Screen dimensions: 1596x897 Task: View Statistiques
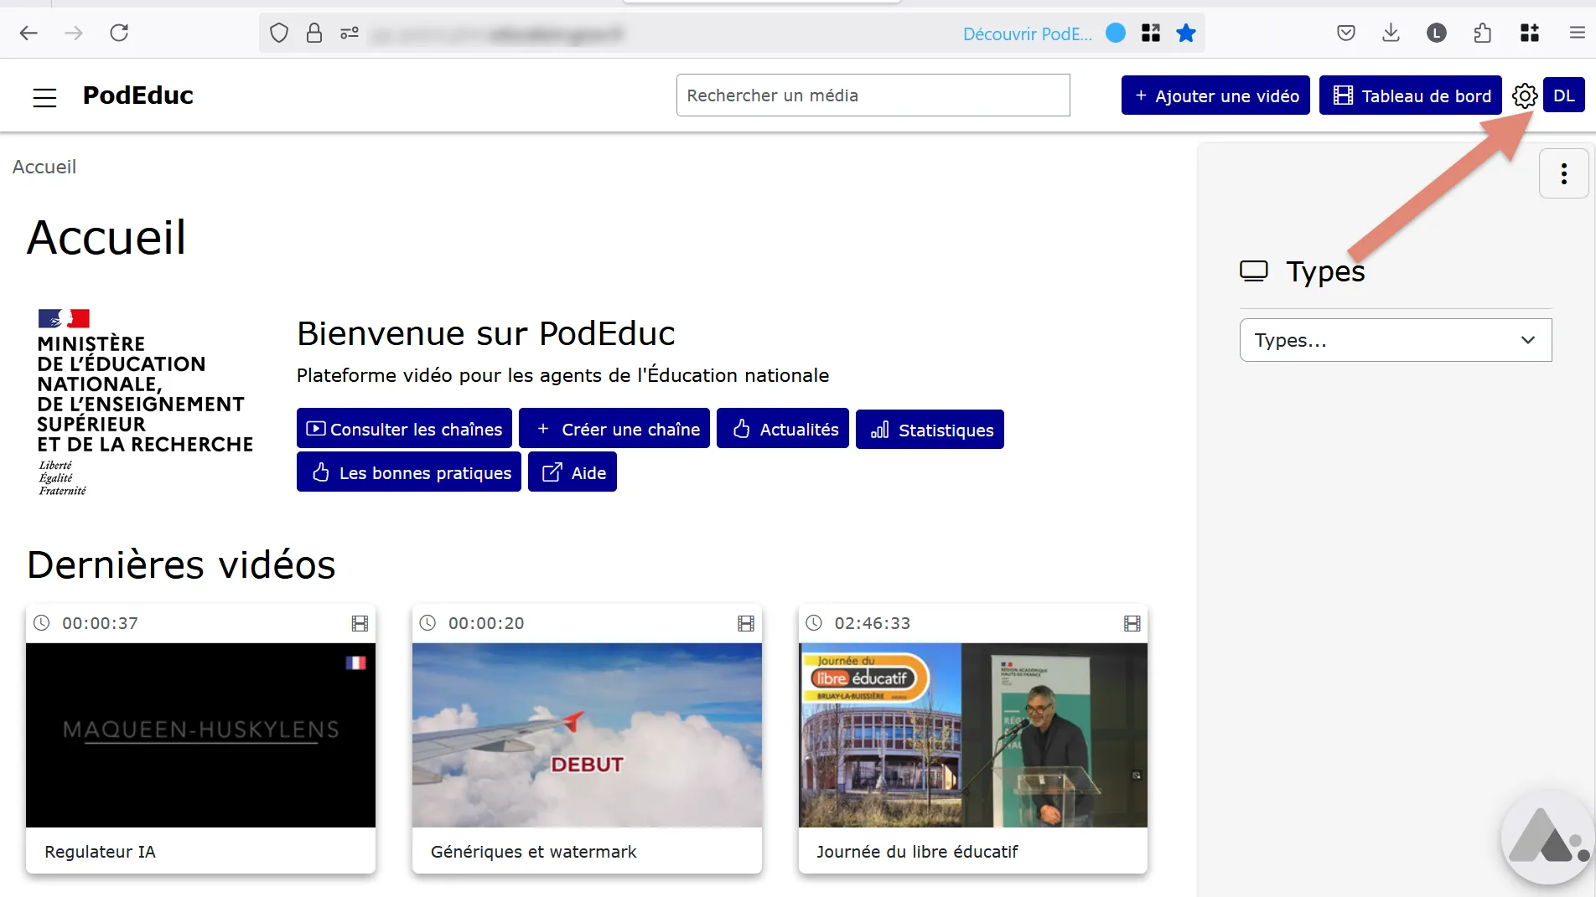[x=930, y=430]
